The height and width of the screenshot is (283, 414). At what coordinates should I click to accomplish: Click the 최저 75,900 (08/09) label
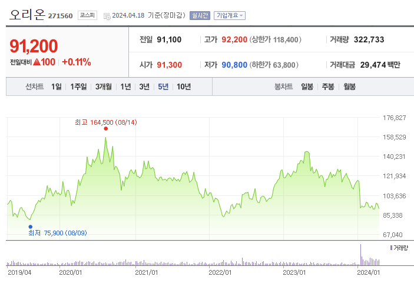(58, 233)
